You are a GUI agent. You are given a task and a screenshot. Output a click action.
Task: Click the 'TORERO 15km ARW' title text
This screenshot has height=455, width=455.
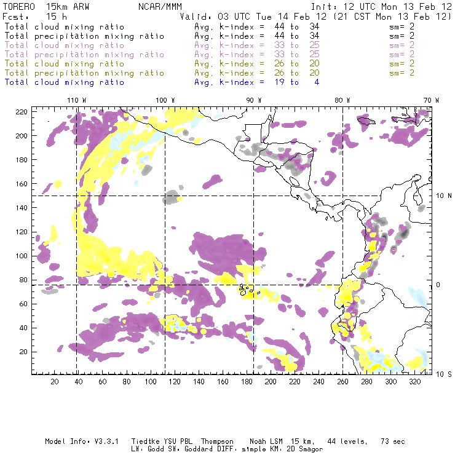coord(46,7)
